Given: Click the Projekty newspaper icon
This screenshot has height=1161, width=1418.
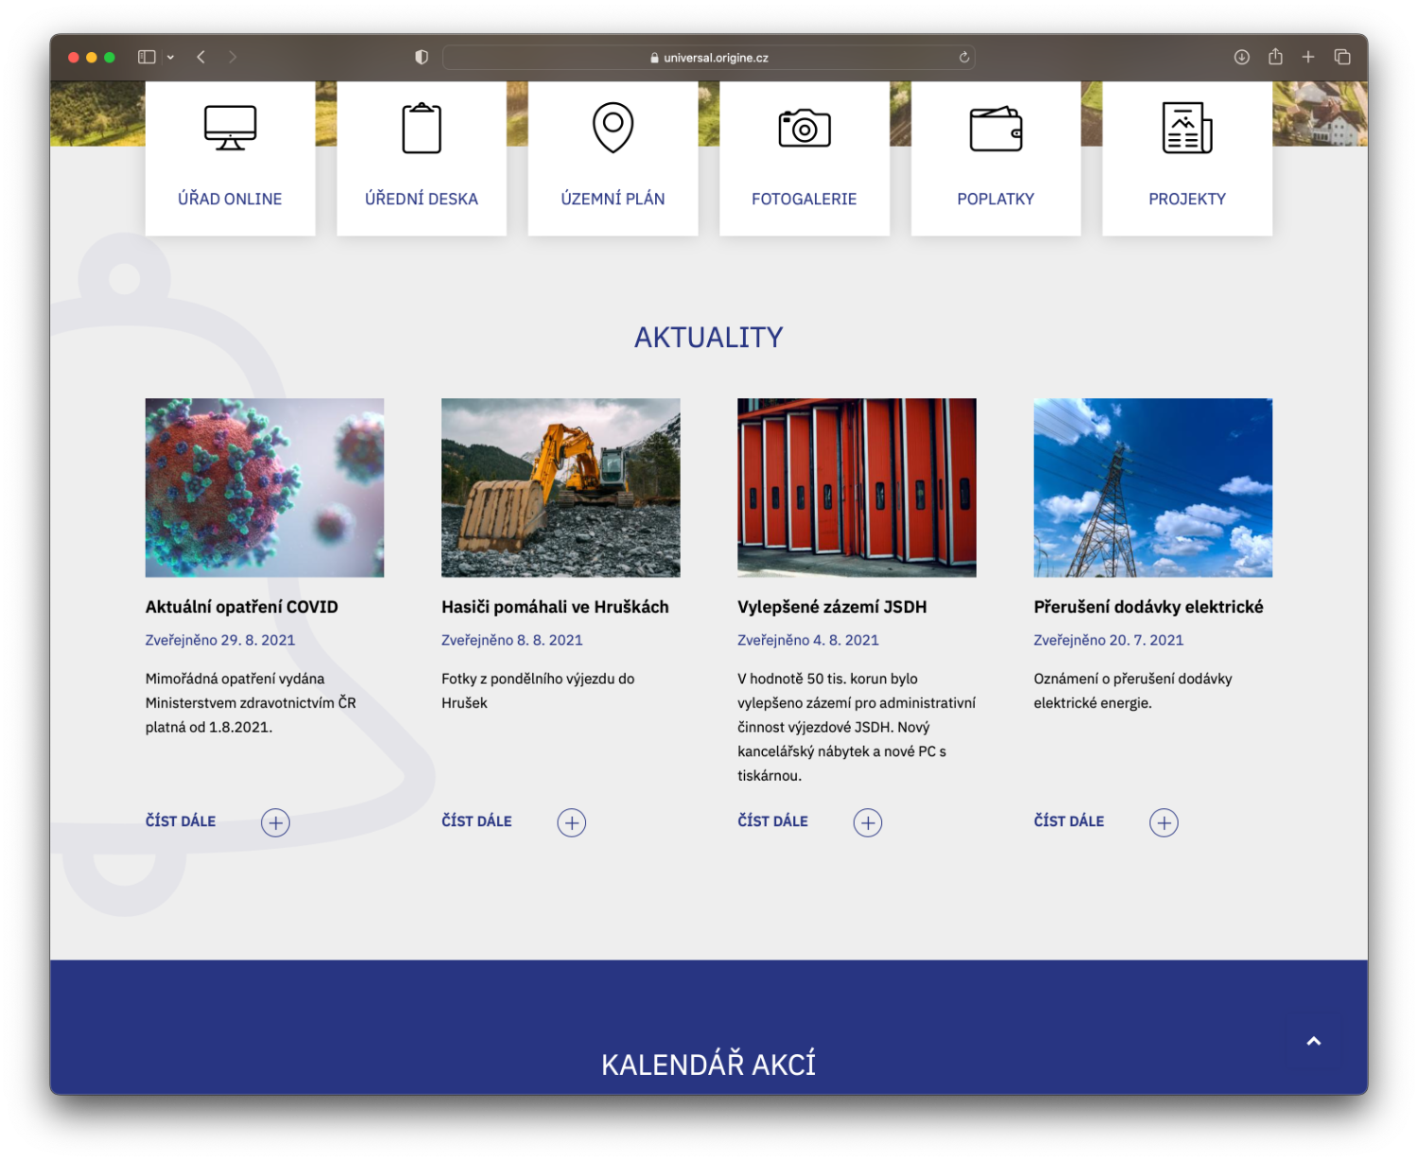Looking at the screenshot, I should (1186, 129).
